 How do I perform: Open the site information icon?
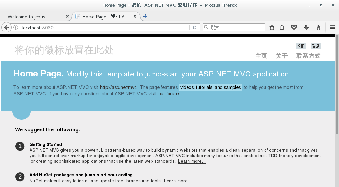(x=15, y=28)
